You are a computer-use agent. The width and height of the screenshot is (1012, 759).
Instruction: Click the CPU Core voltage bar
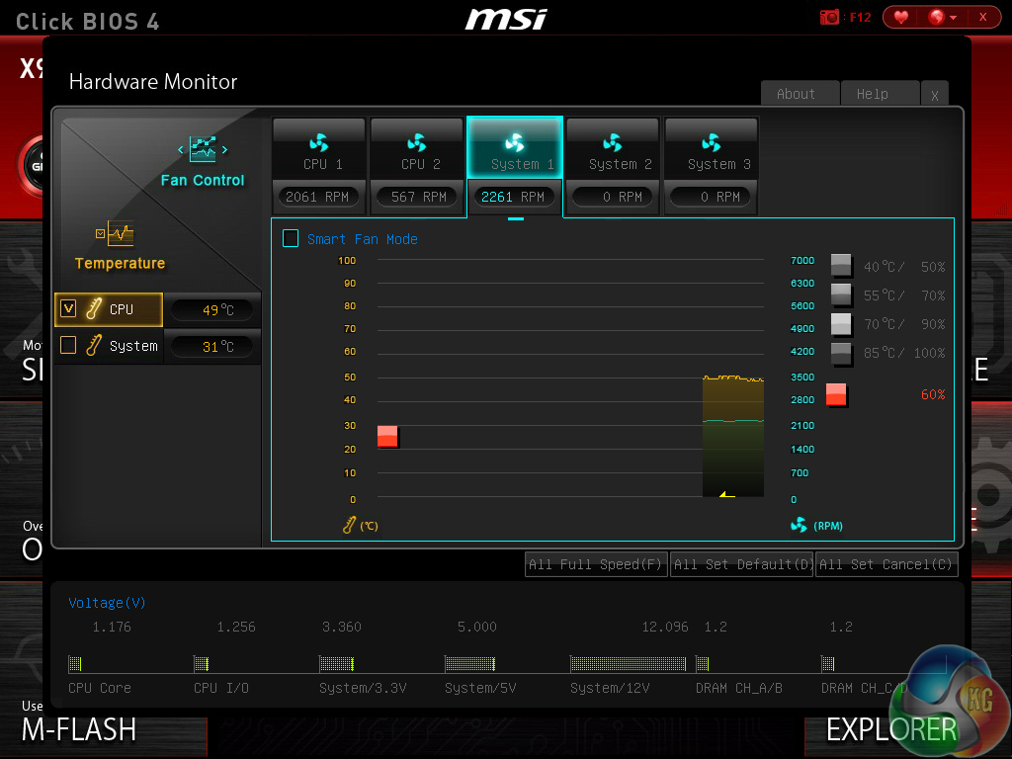pos(75,663)
